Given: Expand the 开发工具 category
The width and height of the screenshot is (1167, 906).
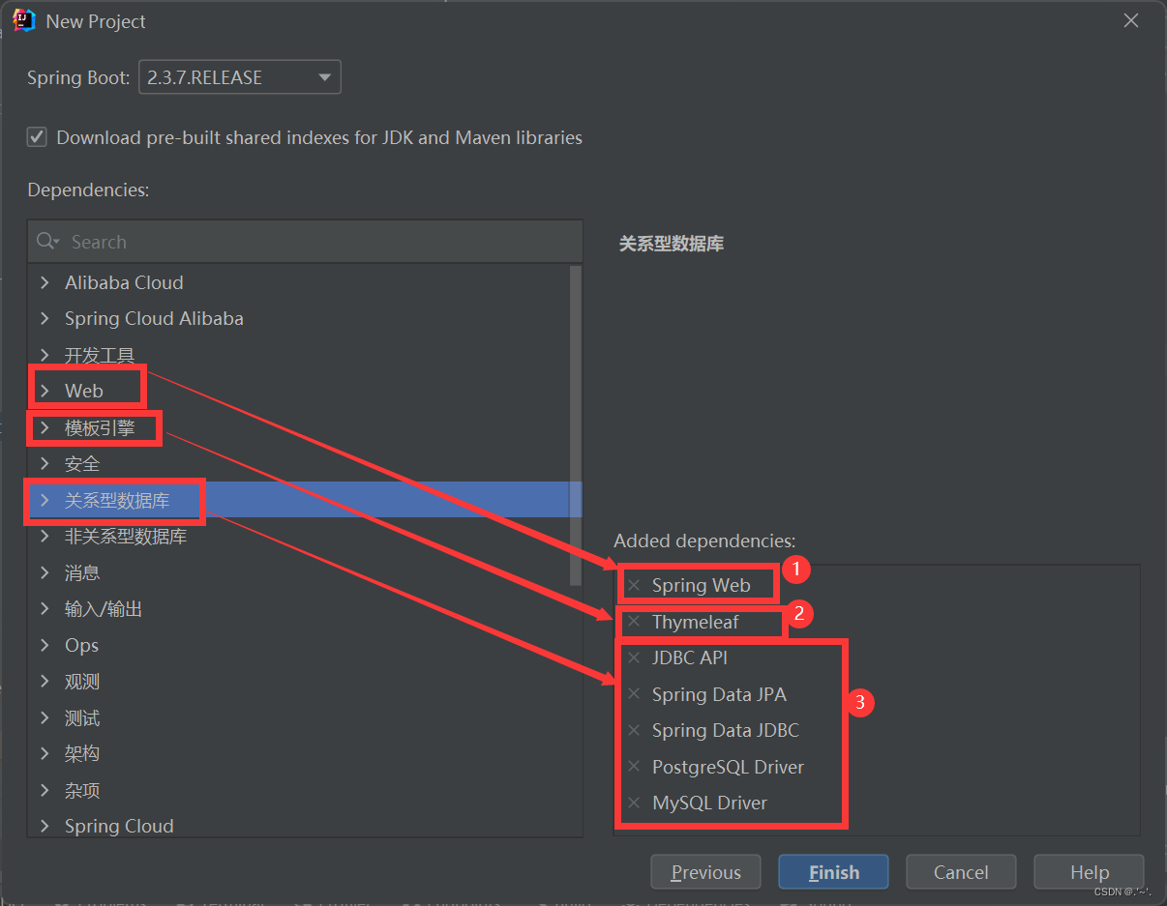Looking at the screenshot, I should (45, 355).
